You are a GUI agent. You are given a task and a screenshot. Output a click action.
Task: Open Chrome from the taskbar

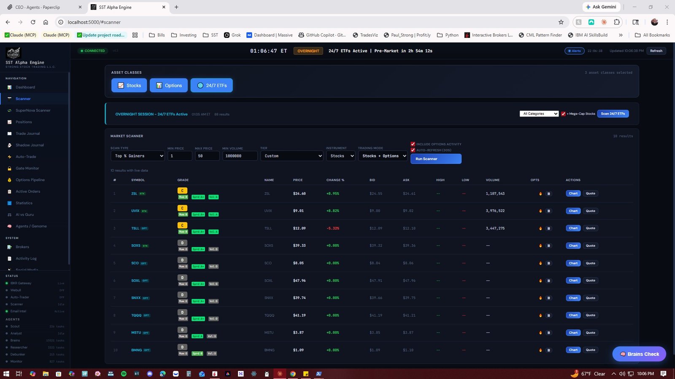pyautogui.click(x=293, y=374)
